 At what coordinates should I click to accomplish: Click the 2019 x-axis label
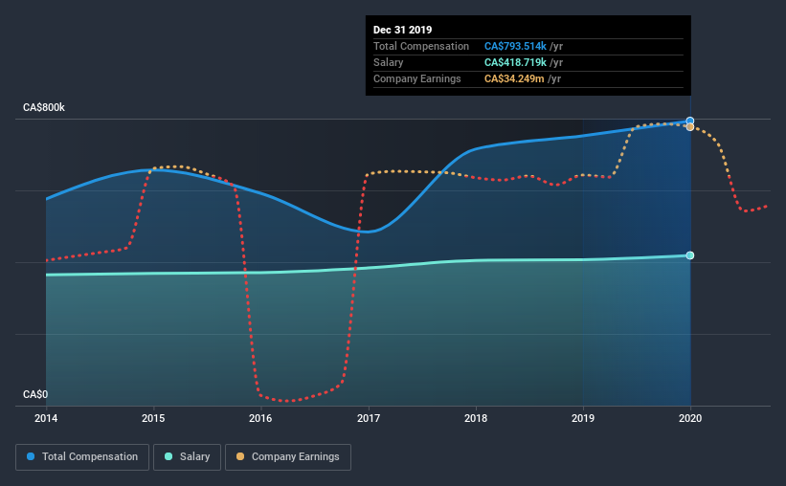click(x=583, y=418)
